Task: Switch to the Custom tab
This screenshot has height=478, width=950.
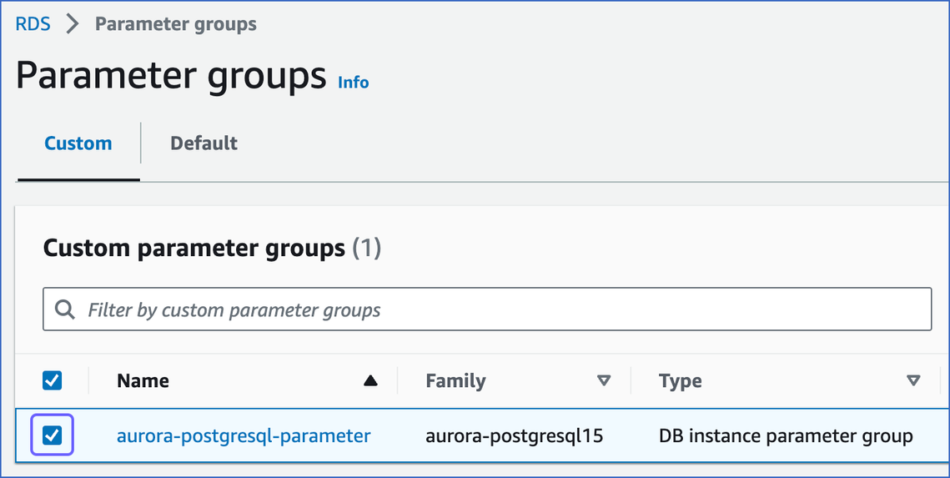Action: point(78,143)
